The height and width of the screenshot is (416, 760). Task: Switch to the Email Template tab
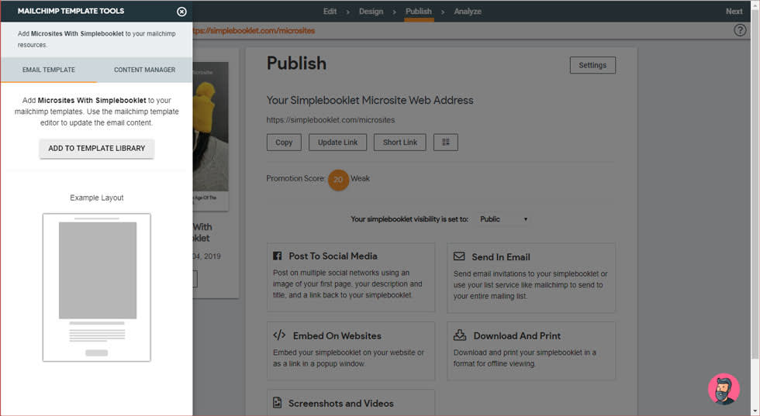pyautogui.click(x=48, y=70)
